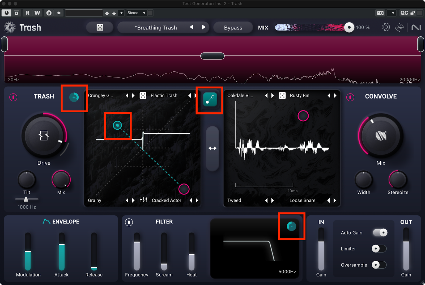
Task: Click the plugin power button in host toolbar
Action: (x=6, y=13)
